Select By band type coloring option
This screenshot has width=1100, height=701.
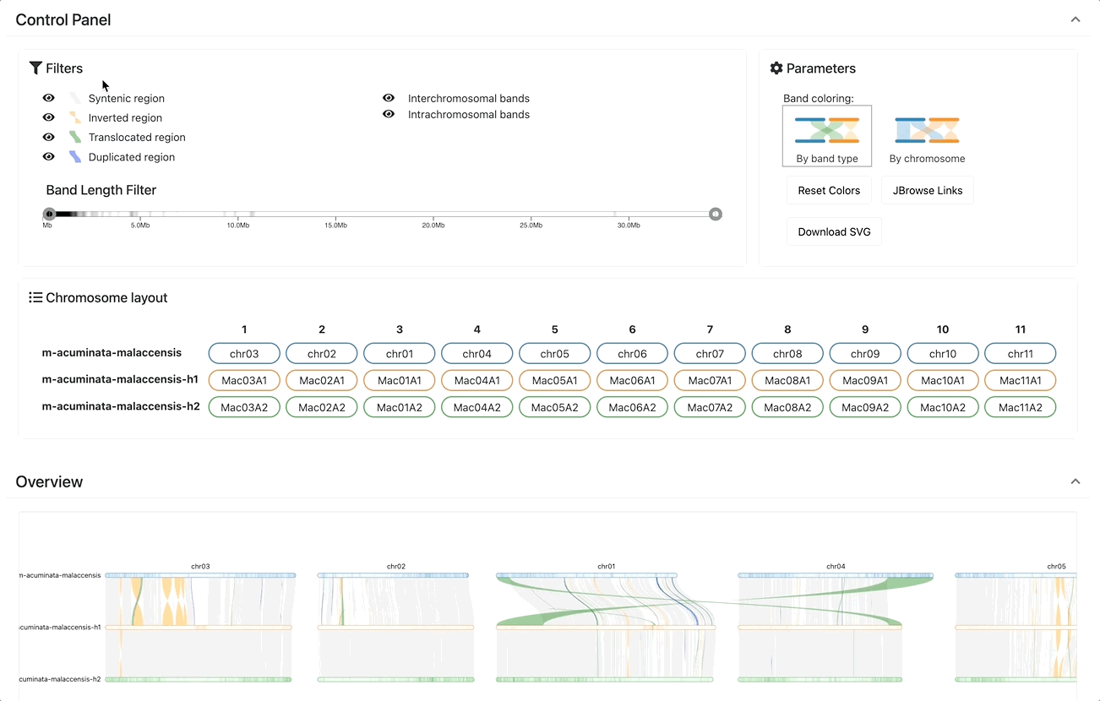827,136
